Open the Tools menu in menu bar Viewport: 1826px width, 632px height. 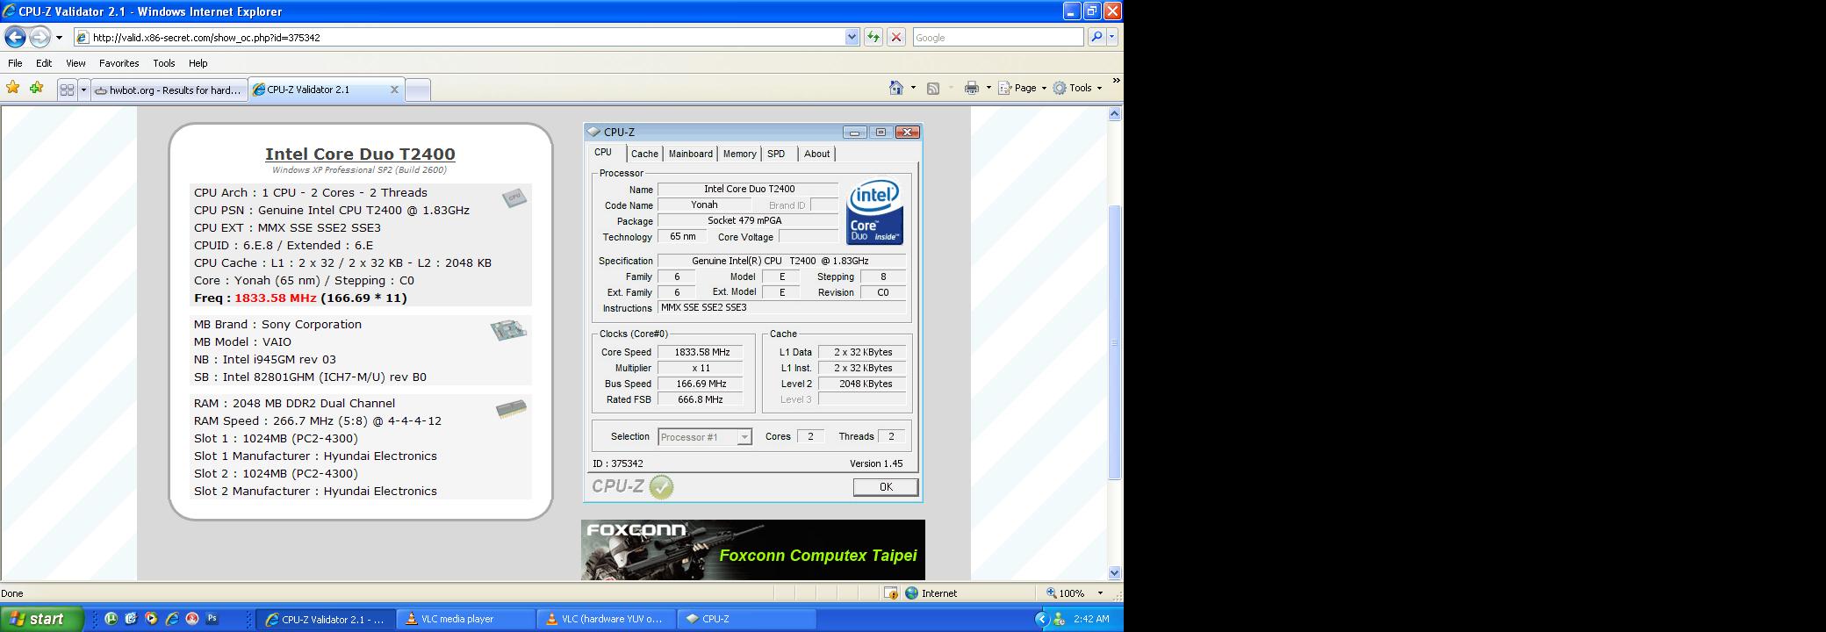click(x=163, y=63)
